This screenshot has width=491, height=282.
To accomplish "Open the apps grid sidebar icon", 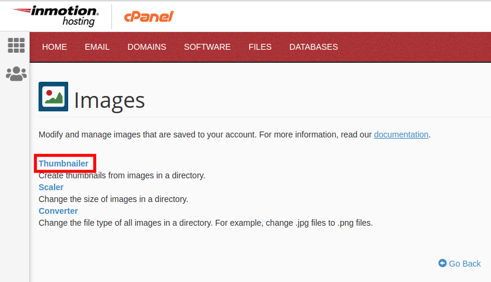I will tap(16, 45).
